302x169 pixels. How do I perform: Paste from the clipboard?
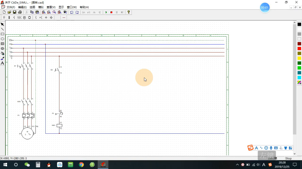pos(37,12)
